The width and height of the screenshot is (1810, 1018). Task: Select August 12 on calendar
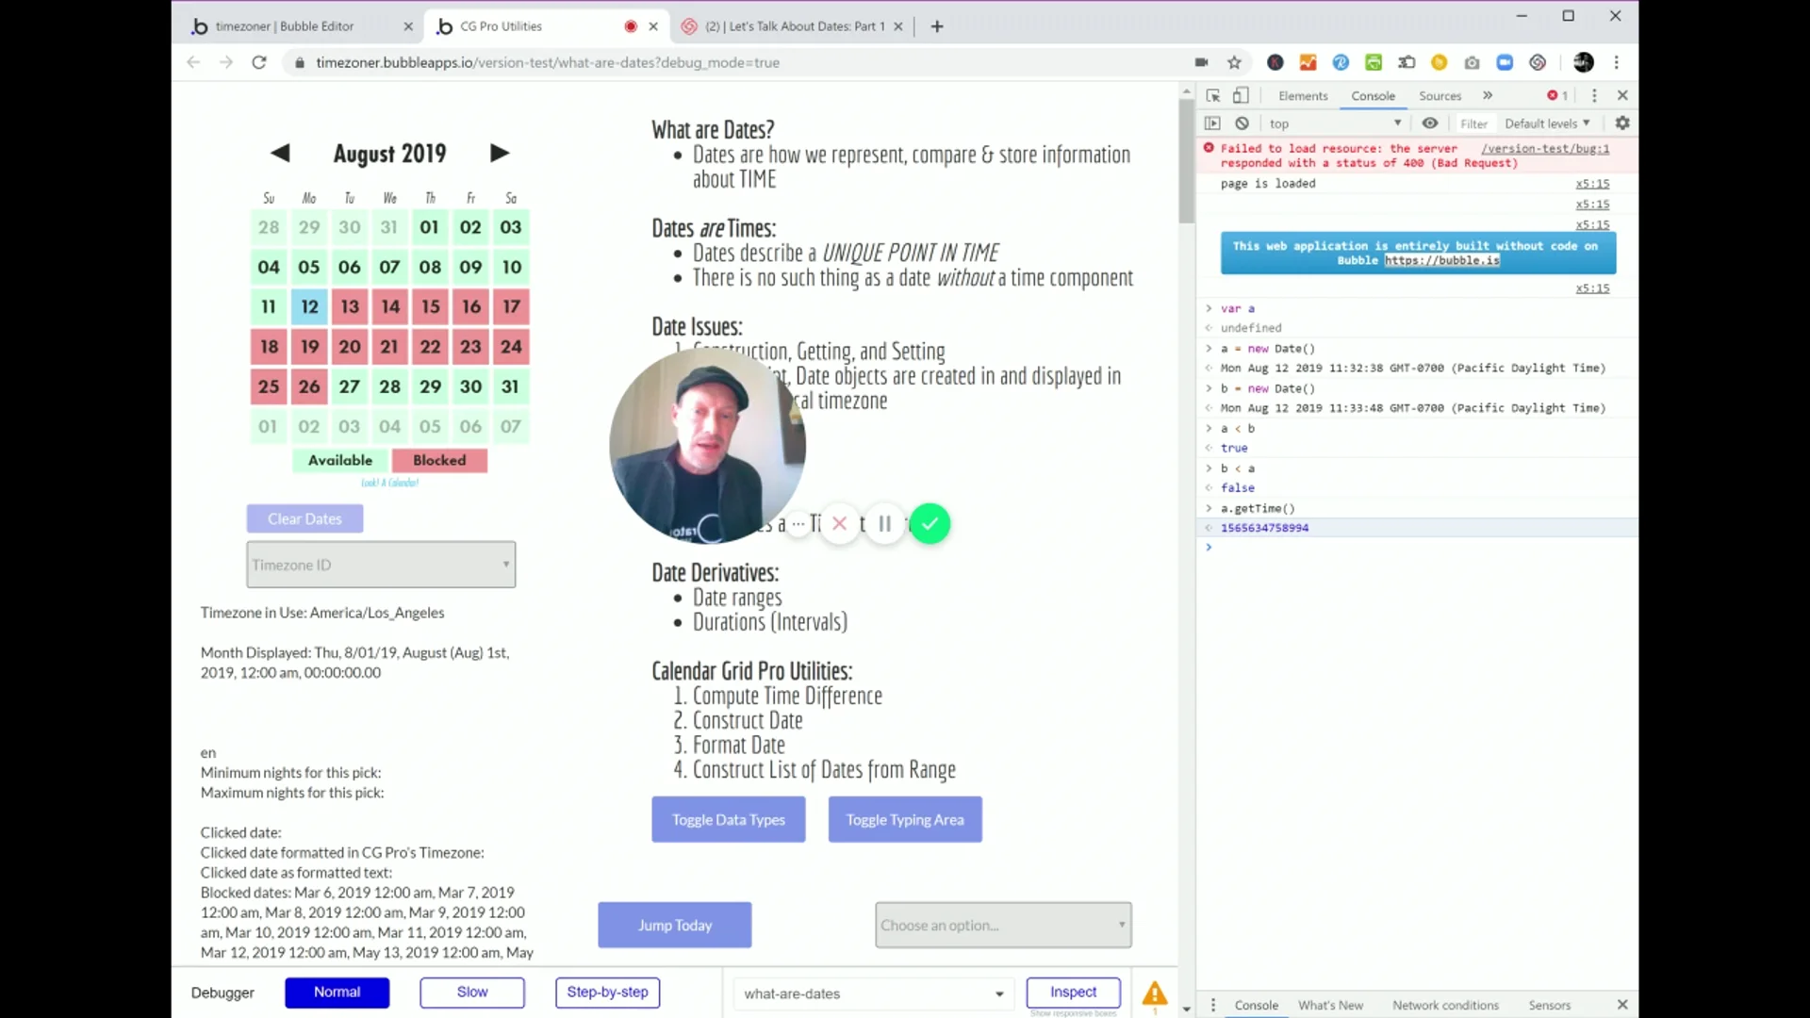point(309,306)
